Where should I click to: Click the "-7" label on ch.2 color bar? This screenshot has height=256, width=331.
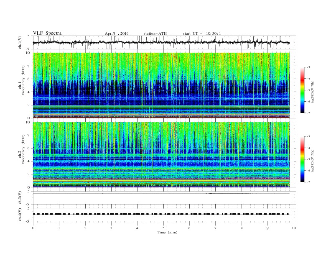[x=308, y=182]
